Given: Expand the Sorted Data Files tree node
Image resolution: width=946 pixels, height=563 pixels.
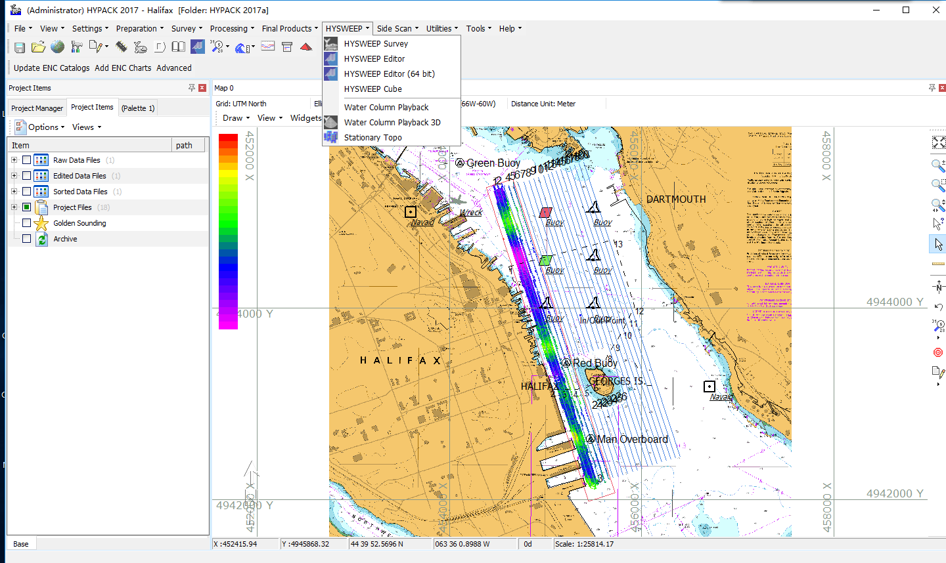Looking at the screenshot, I should (14, 192).
